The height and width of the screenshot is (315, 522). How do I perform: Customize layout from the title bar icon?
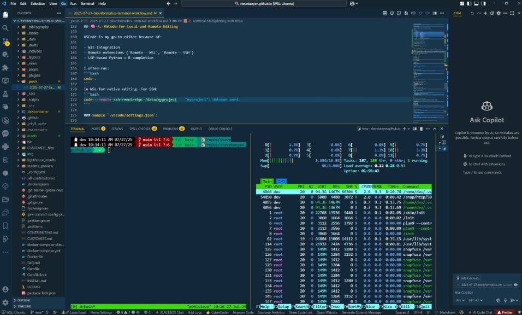point(462,3)
